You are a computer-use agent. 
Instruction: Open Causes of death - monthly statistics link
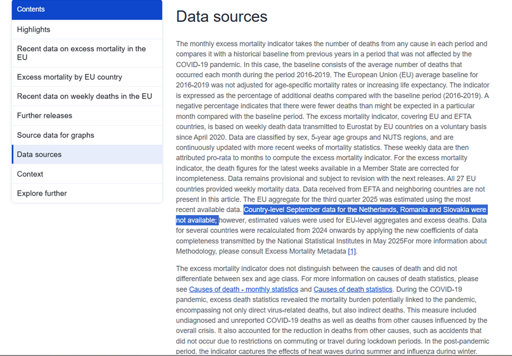[x=243, y=289]
